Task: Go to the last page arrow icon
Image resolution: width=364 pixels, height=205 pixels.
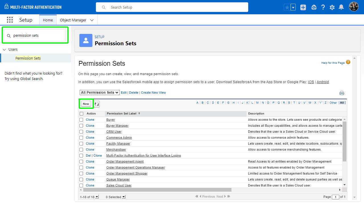Action: click(229, 196)
